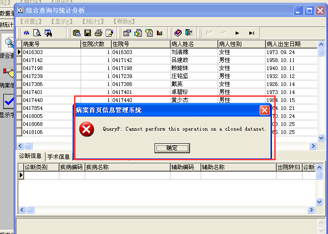Click the notepad with pencil edit icon

point(109,33)
